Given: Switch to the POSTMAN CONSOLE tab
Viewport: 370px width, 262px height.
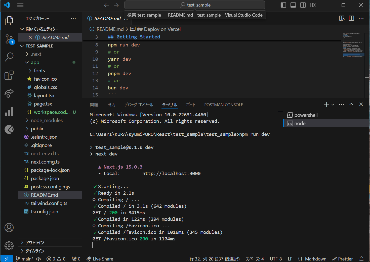Looking at the screenshot, I should [224, 105].
